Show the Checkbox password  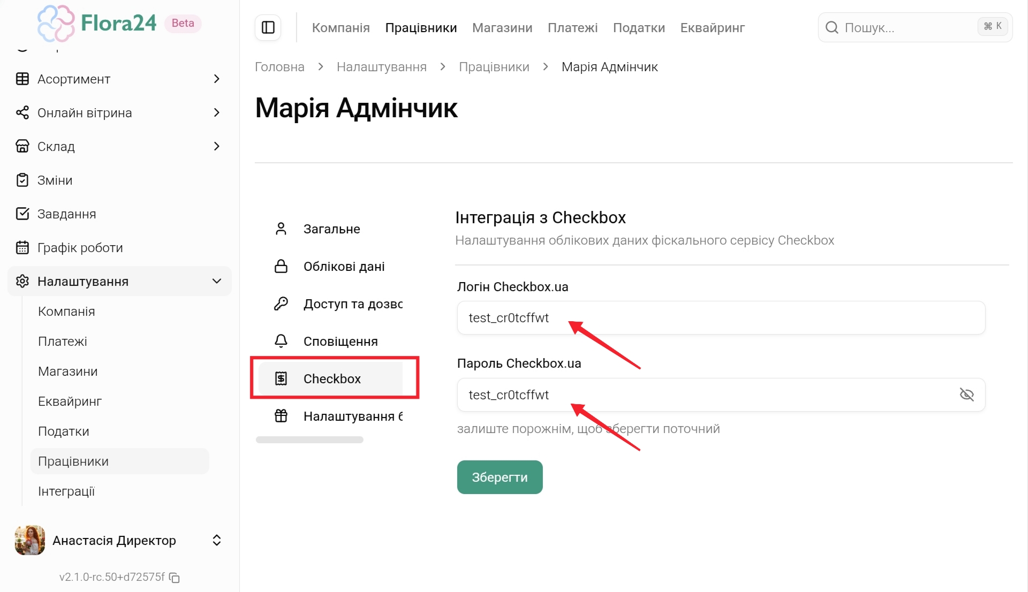click(x=966, y=395)
